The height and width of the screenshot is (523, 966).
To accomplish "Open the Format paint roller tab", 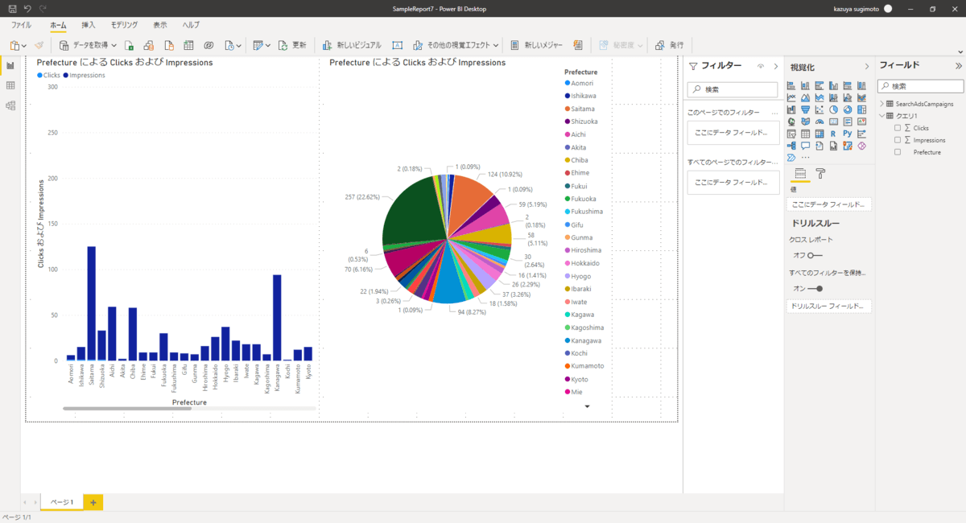I will tap(820, 173).
